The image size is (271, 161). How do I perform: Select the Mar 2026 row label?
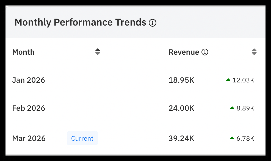click(x=29, y=138)
